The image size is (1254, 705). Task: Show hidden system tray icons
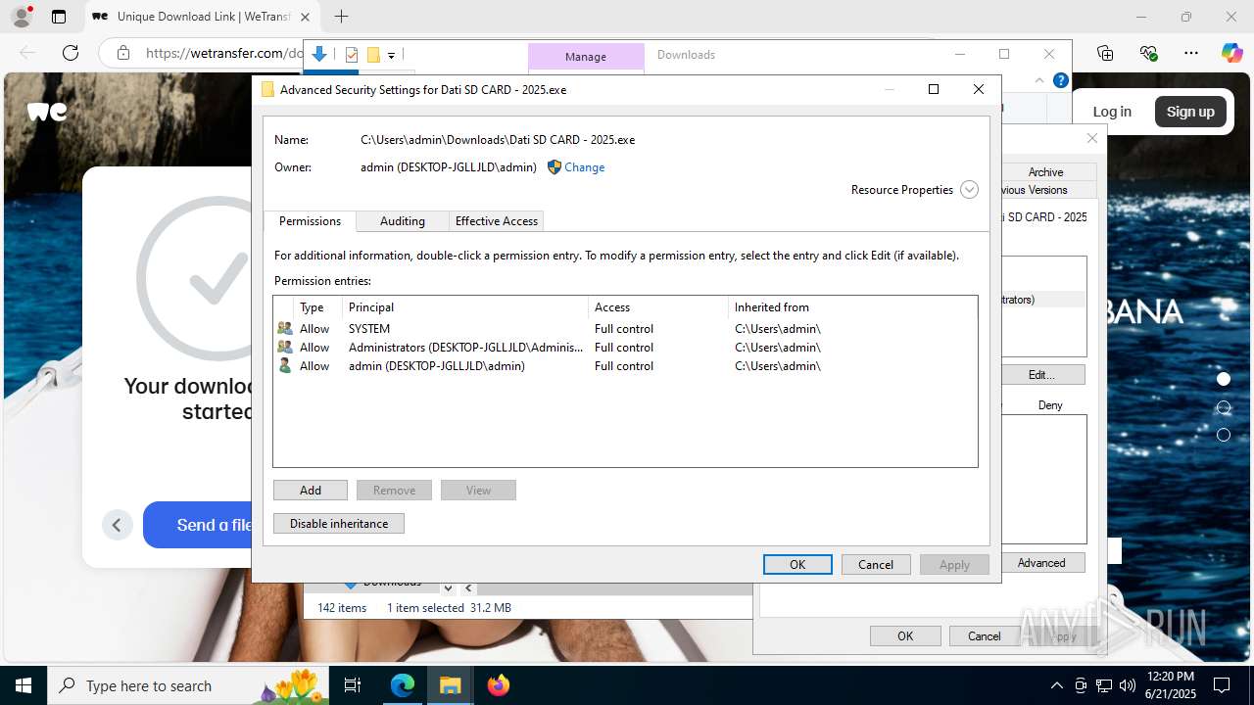[1056, 685]
